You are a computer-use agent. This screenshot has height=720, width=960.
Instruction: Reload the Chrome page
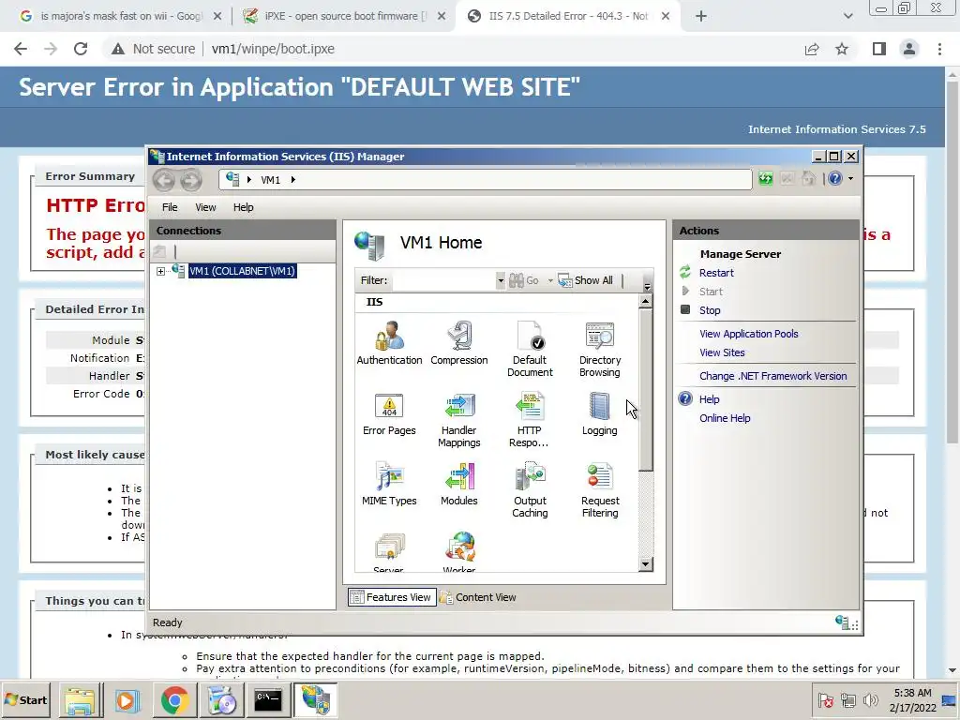click(81, 49)
